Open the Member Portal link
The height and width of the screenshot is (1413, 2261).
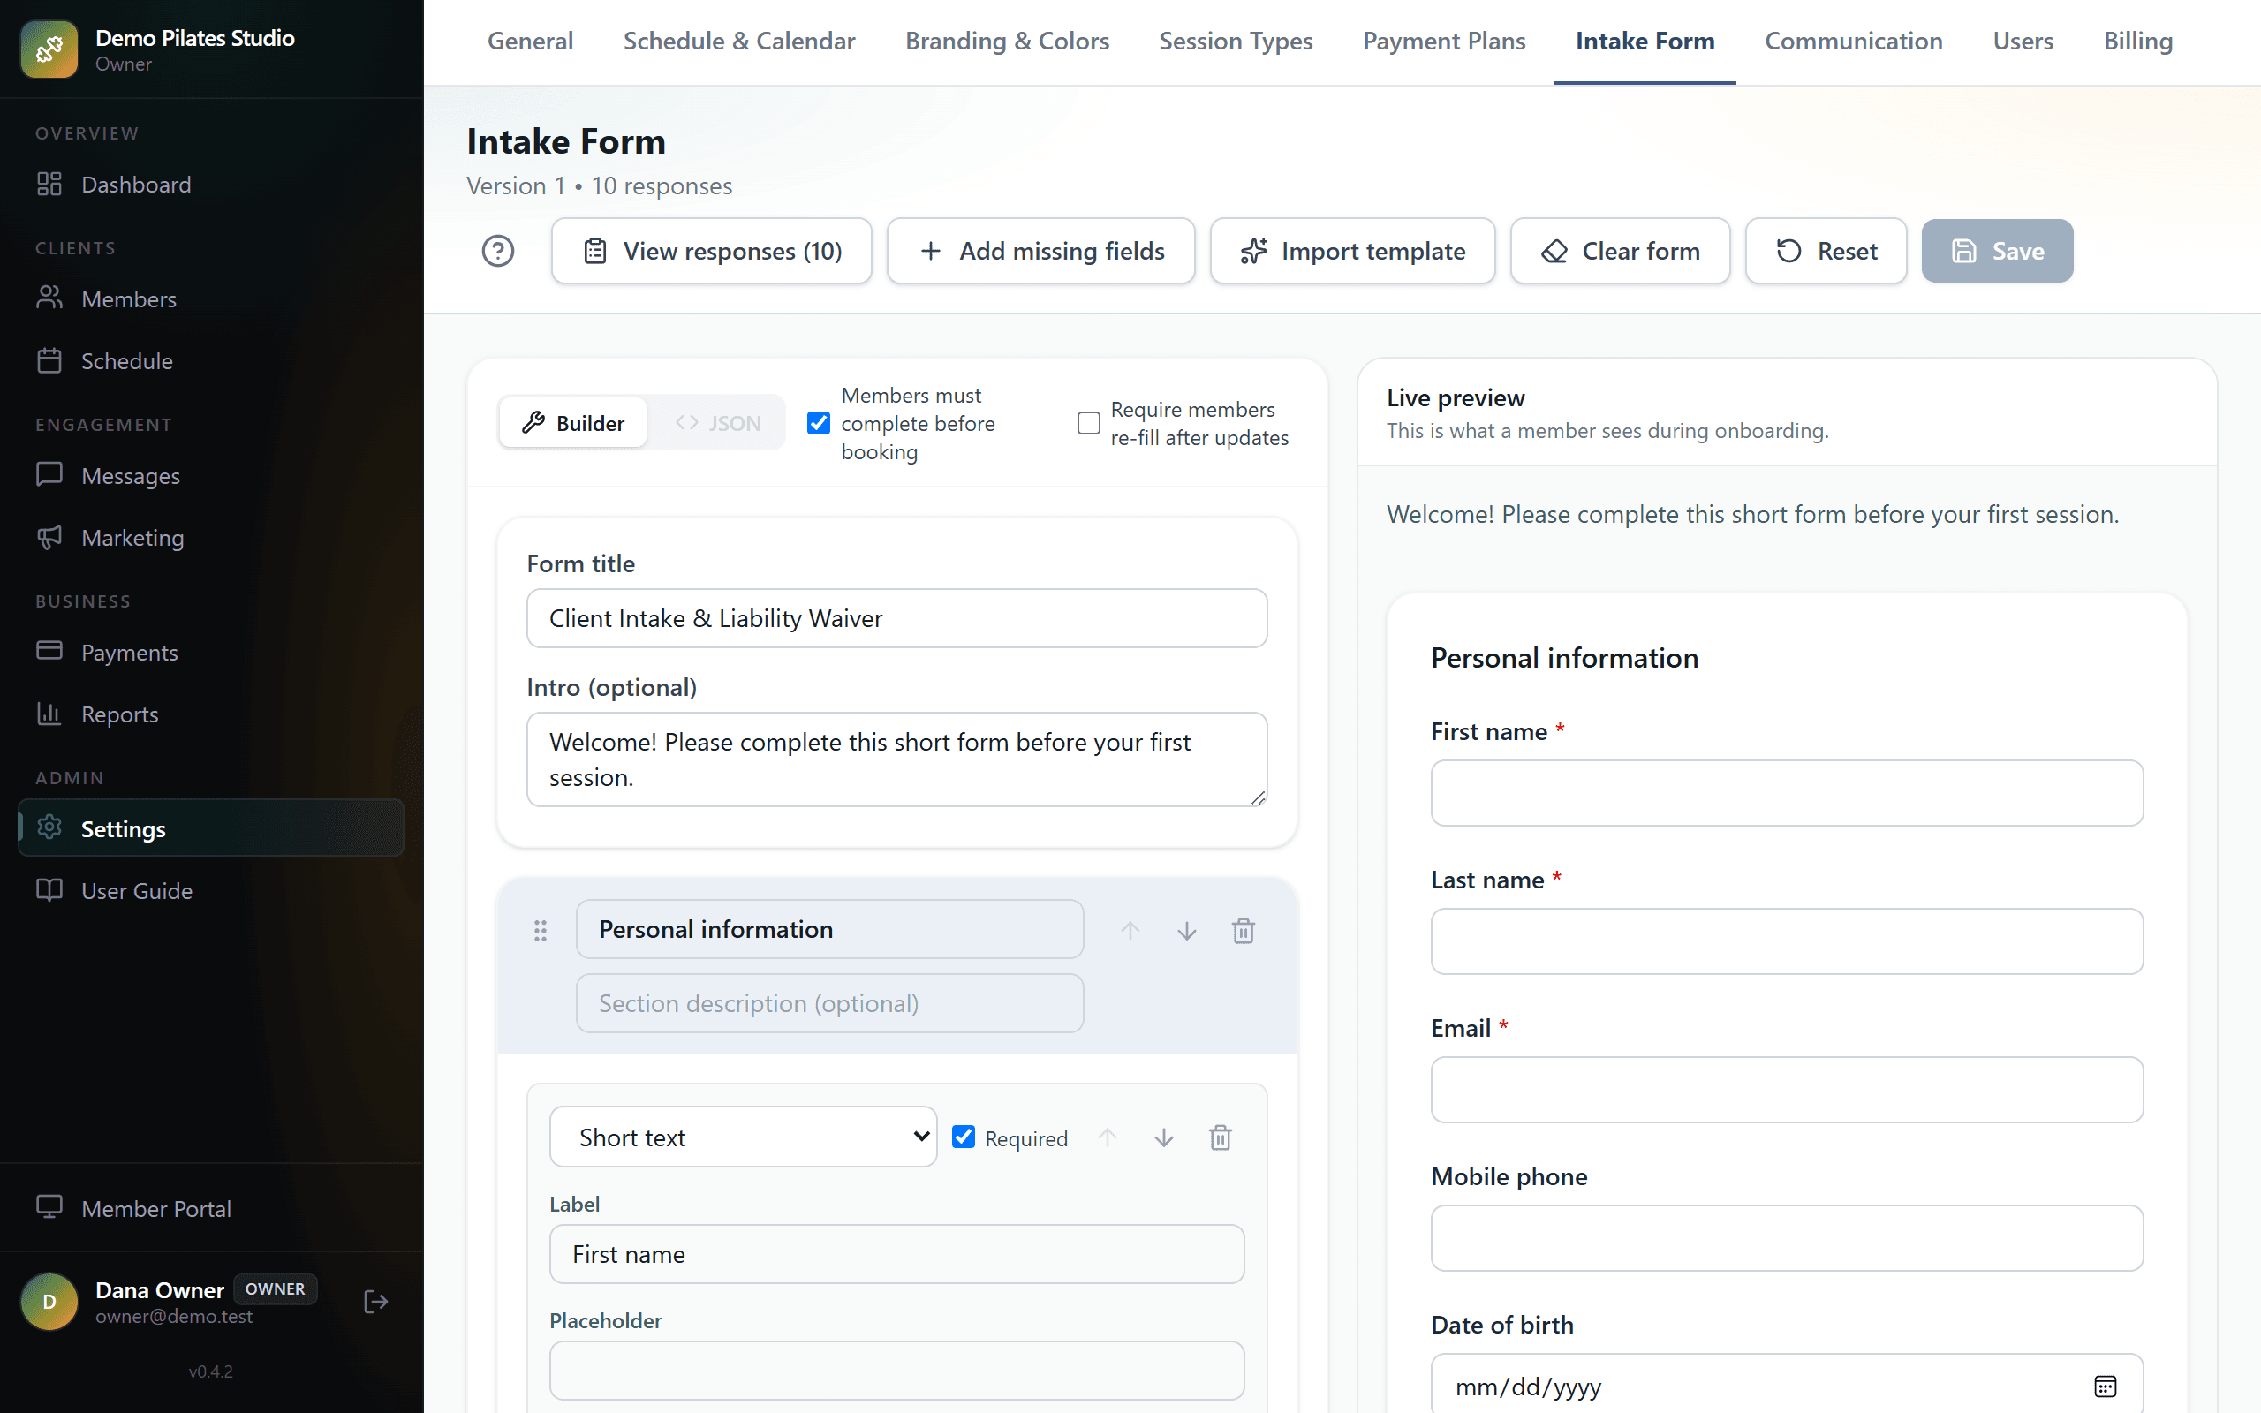point(211,1208)
